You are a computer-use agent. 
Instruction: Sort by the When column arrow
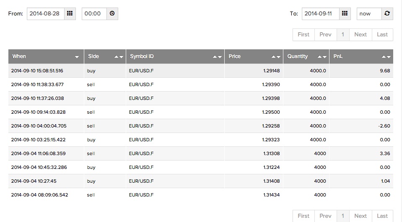[77, 57]
